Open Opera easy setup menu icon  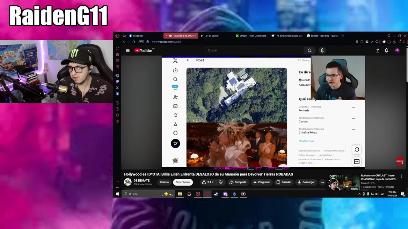[x=404, y=42]
